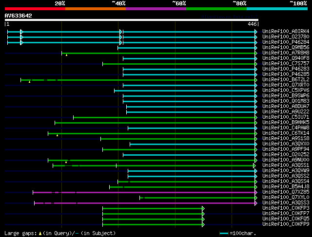Viewport: 312px width, 237px height.
Task: Select the UniRef100_A8DUA7 label
Action: 286,107
